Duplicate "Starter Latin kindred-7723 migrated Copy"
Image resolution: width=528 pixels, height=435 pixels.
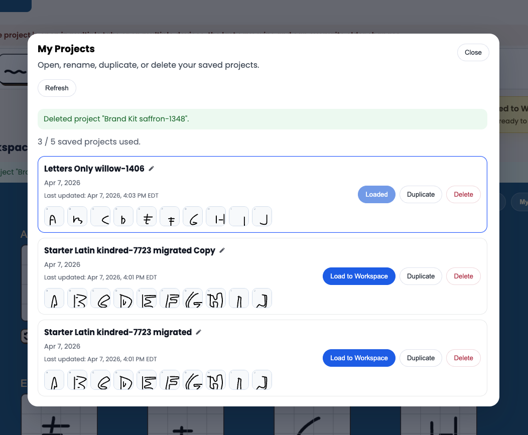click(x=421, y=276)
